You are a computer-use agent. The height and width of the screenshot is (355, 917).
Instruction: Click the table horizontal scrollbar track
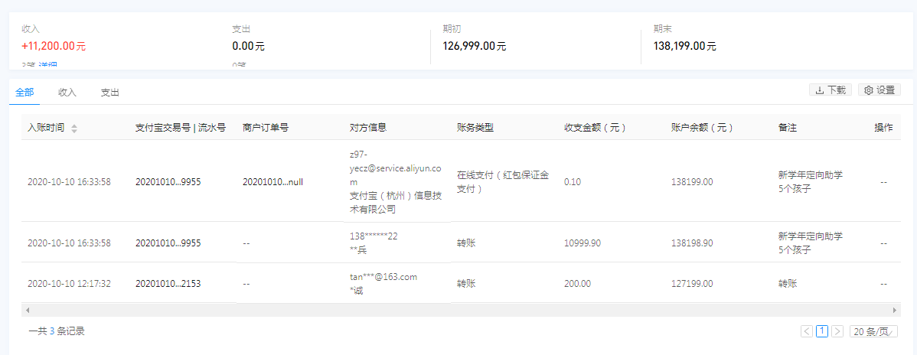[x=459, y=311]
